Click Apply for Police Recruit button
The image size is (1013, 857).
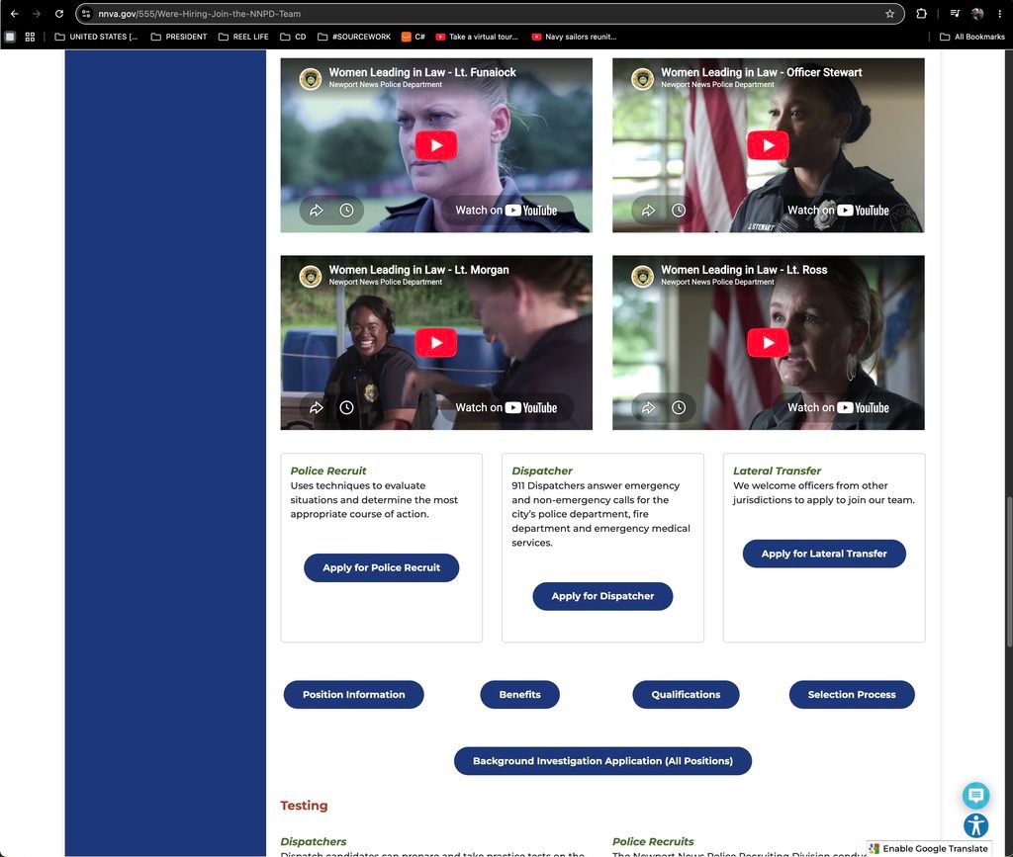tap(381, 568)
